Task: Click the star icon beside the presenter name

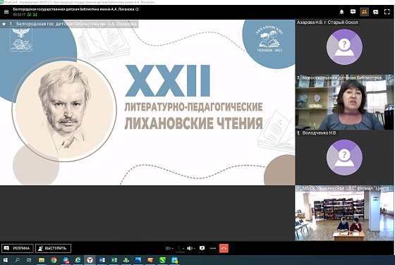Action: [x=4, y=24]
